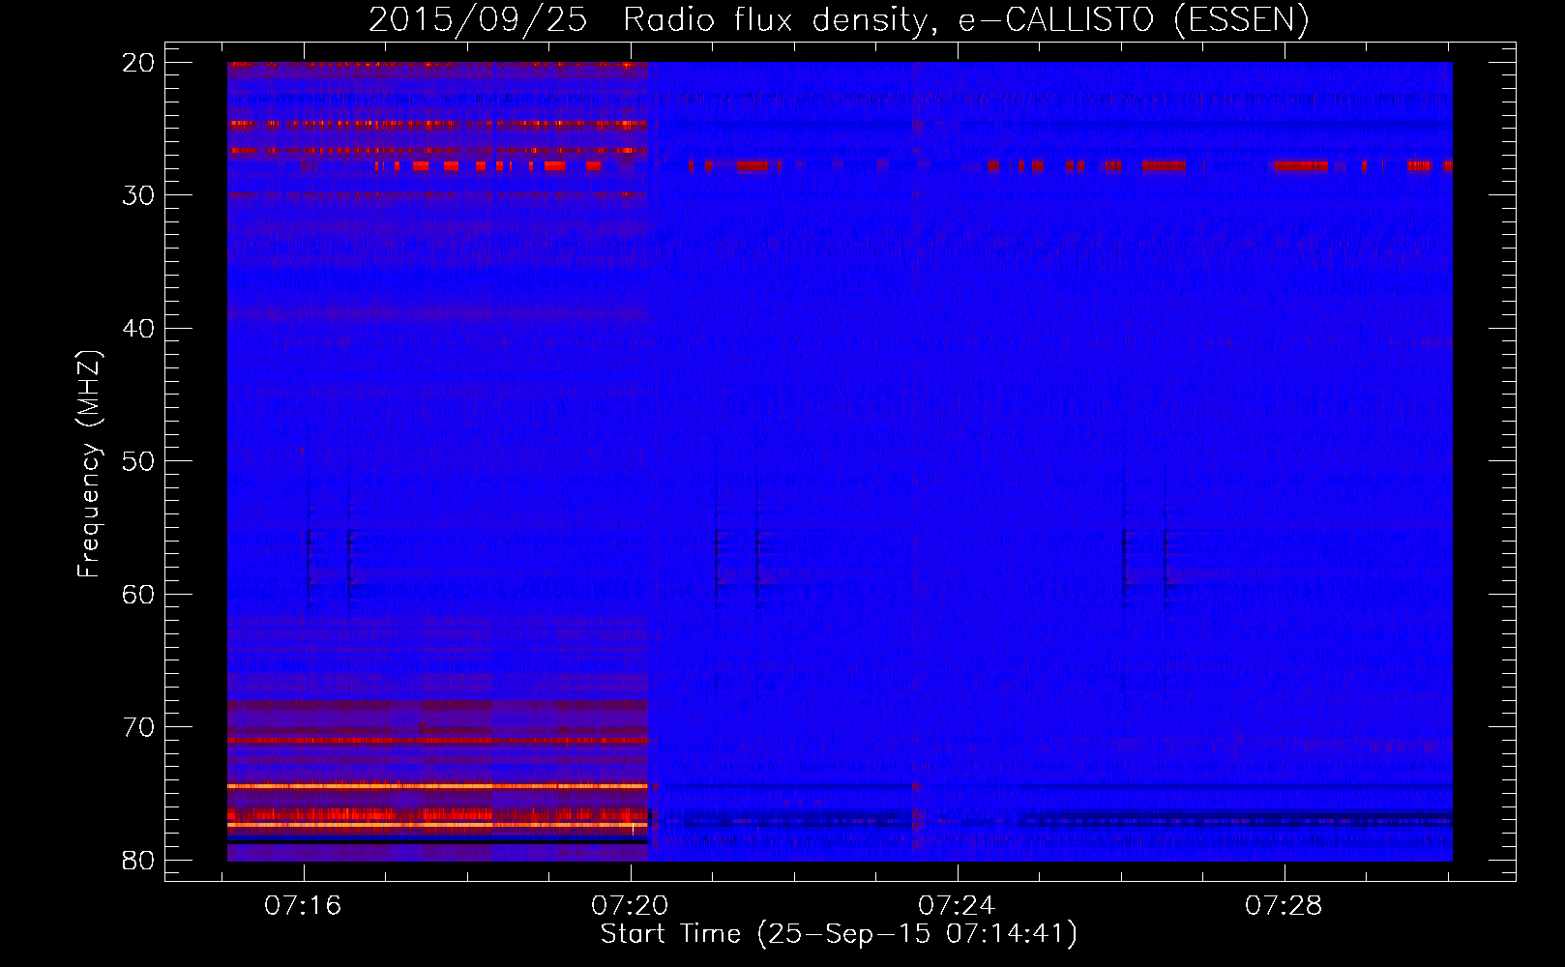Click the 60 frequency tick label
The width and height of the screenshot is (1565, 967).
138,594
